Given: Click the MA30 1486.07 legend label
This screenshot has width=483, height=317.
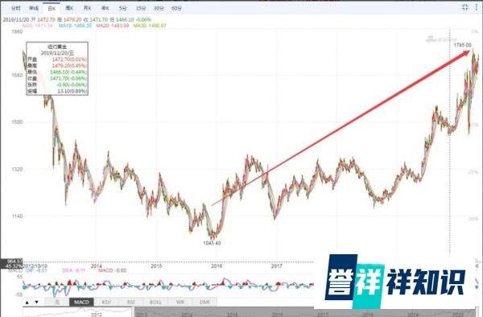Looking at the screenshot, I should coord(150,26).
